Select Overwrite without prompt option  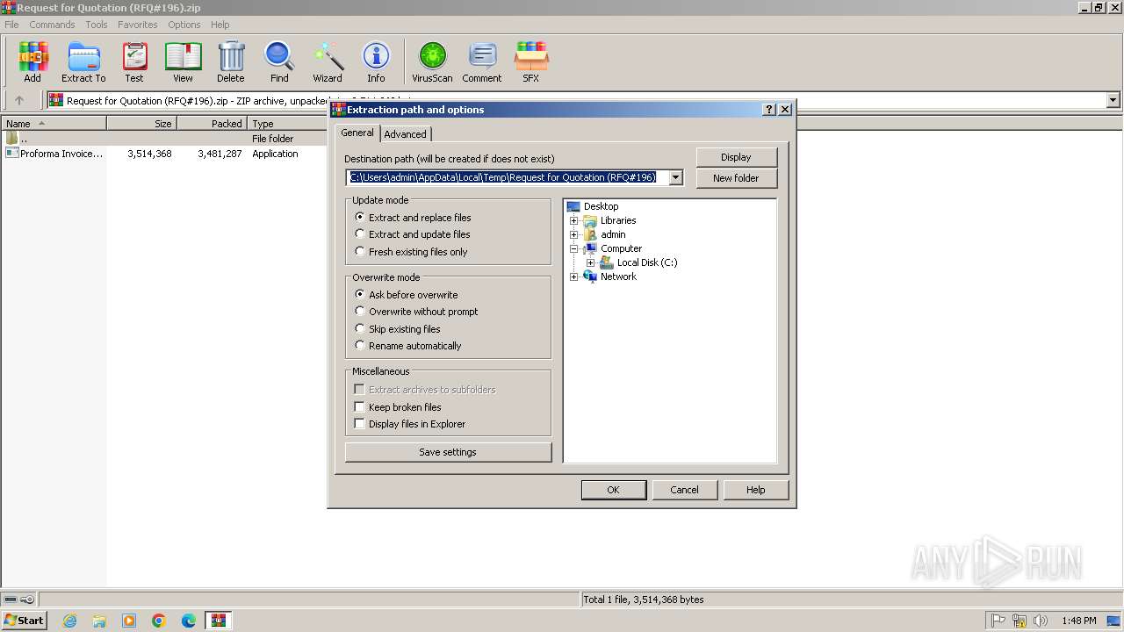click(416, 312)
